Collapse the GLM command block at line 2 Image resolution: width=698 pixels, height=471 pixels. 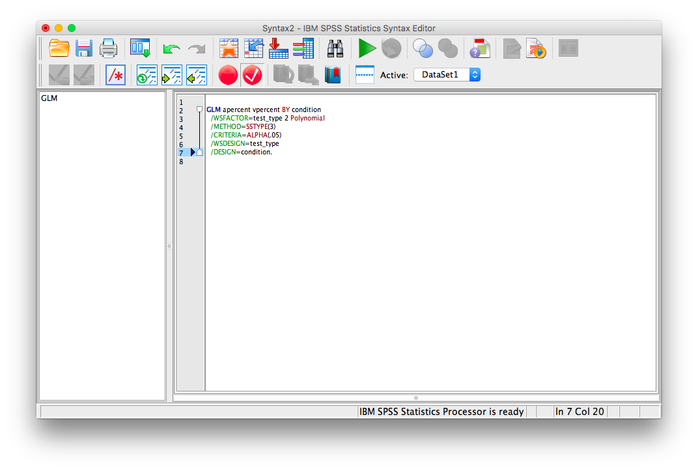click(199, 109)
